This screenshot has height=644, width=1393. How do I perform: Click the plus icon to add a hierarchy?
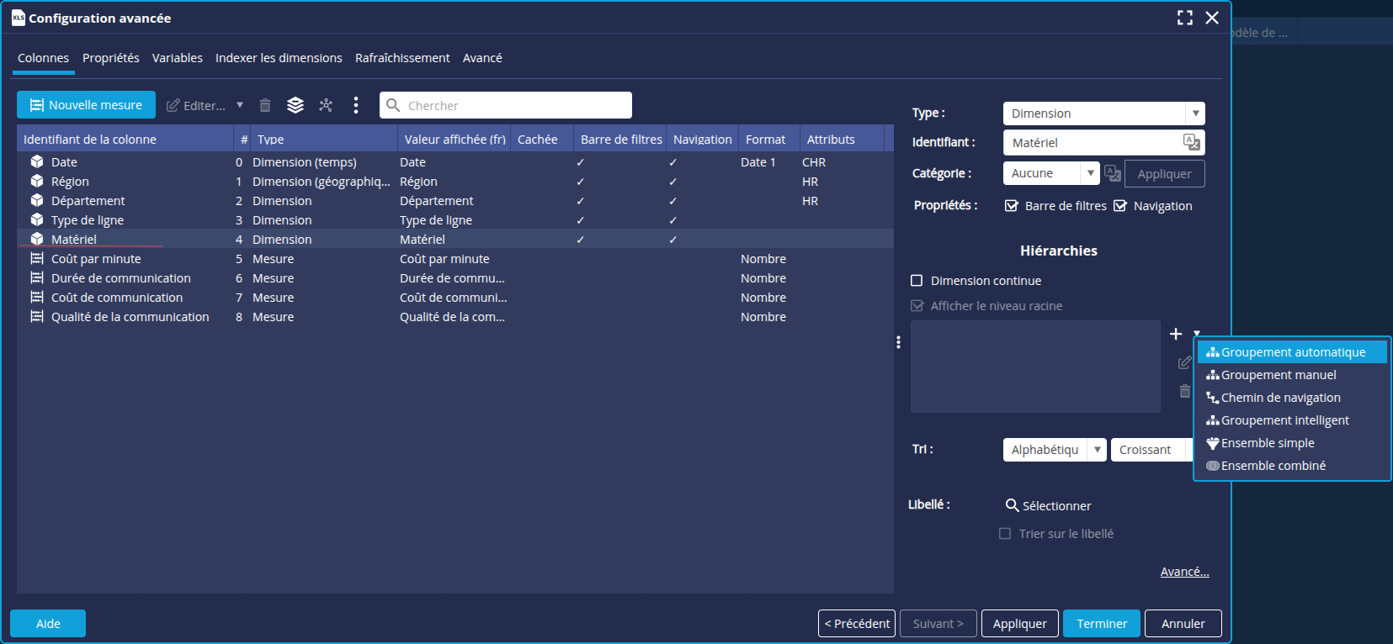(1176, 334)
